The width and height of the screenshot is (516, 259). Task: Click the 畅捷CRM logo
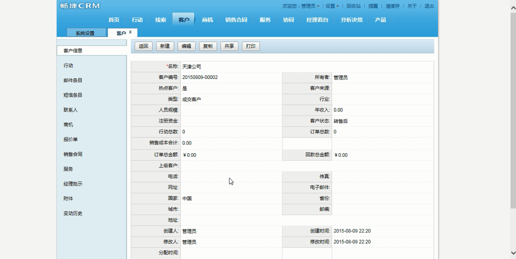click(x=80, y=6)
